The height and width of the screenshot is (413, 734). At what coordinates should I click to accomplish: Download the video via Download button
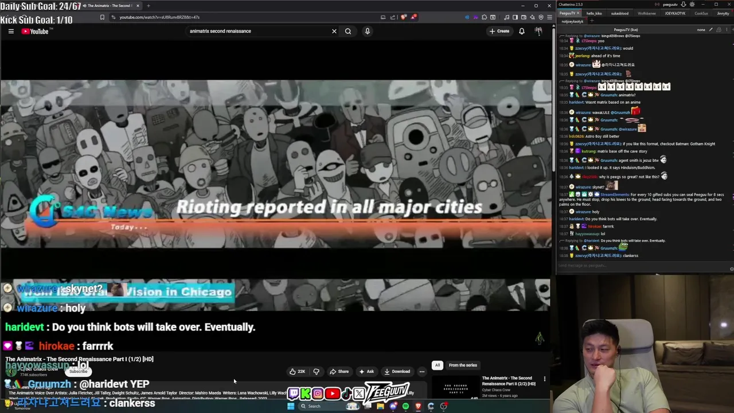click(397, 372)
